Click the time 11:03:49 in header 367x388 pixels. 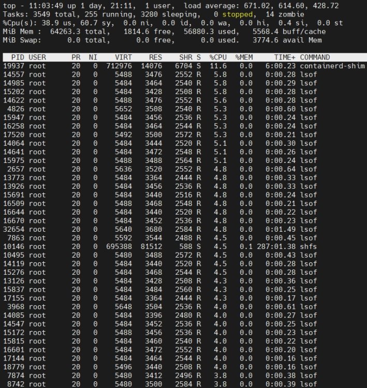pyautogui.click(x=46, y=6)
